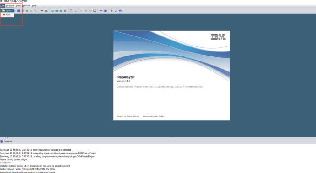Click the HeapAnalyzer splash screen image
Image resolution: width=316 pixels, height=173 pixels.
tap(171, 76)
